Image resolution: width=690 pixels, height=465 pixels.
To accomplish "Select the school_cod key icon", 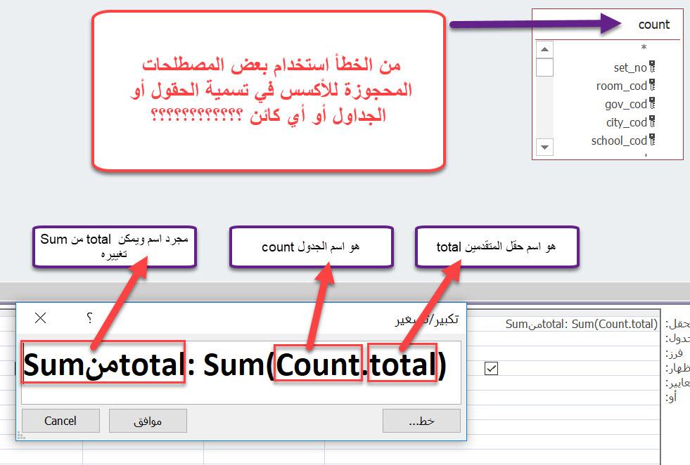I will [652, 140].
